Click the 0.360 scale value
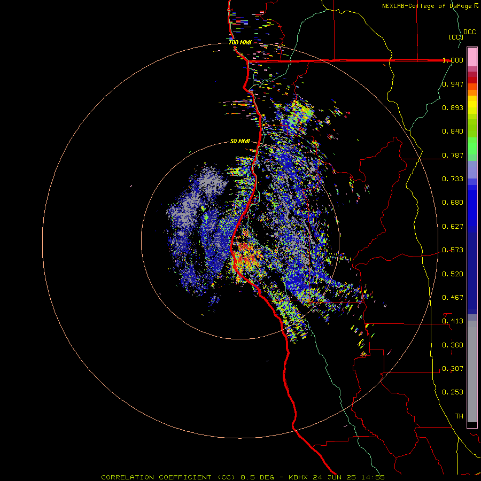 tap(453, 345)
